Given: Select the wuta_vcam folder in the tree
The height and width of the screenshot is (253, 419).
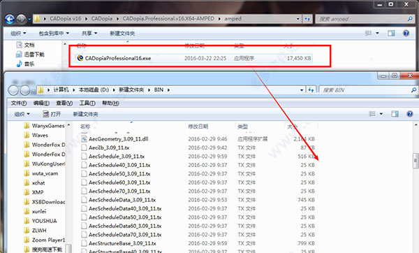Looking at the screenshot, I should [41, 173].
